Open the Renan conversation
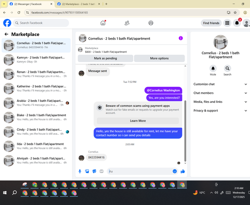The width and height of the screenshot is (250, 205). (x=36, y=74)
